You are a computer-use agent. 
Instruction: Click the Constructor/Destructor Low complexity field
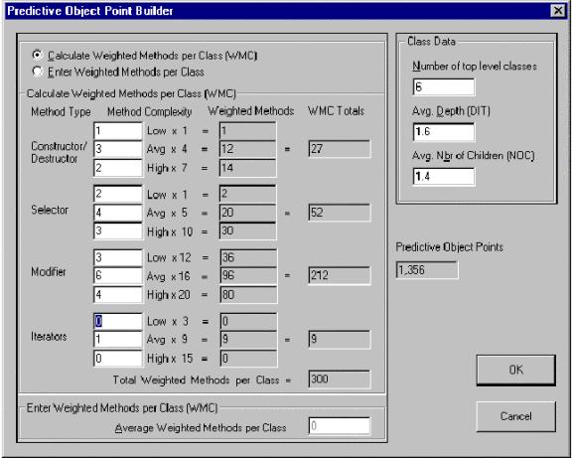[x=118, y=131]
